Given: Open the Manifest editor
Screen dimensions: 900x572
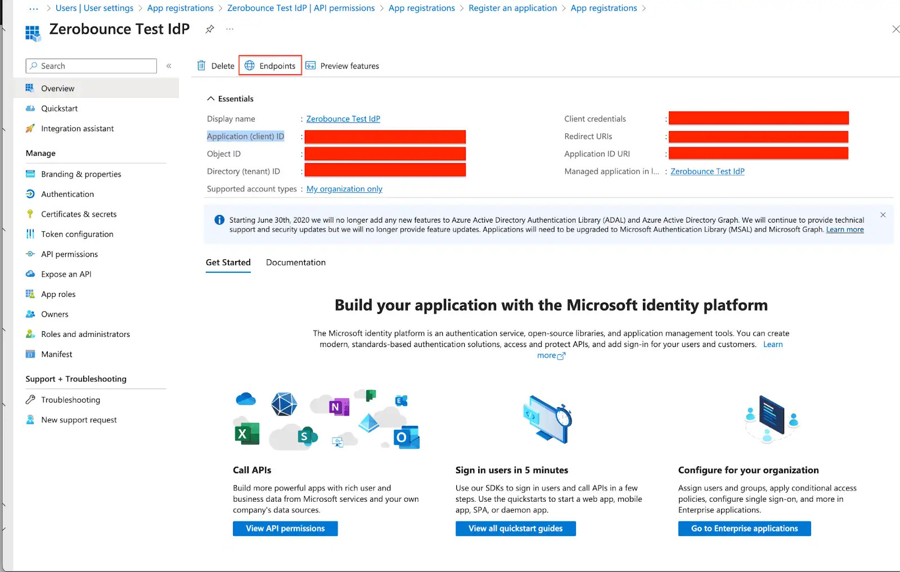Looking at the screenshot, I should pyautogui.click(x=56, y=354).
